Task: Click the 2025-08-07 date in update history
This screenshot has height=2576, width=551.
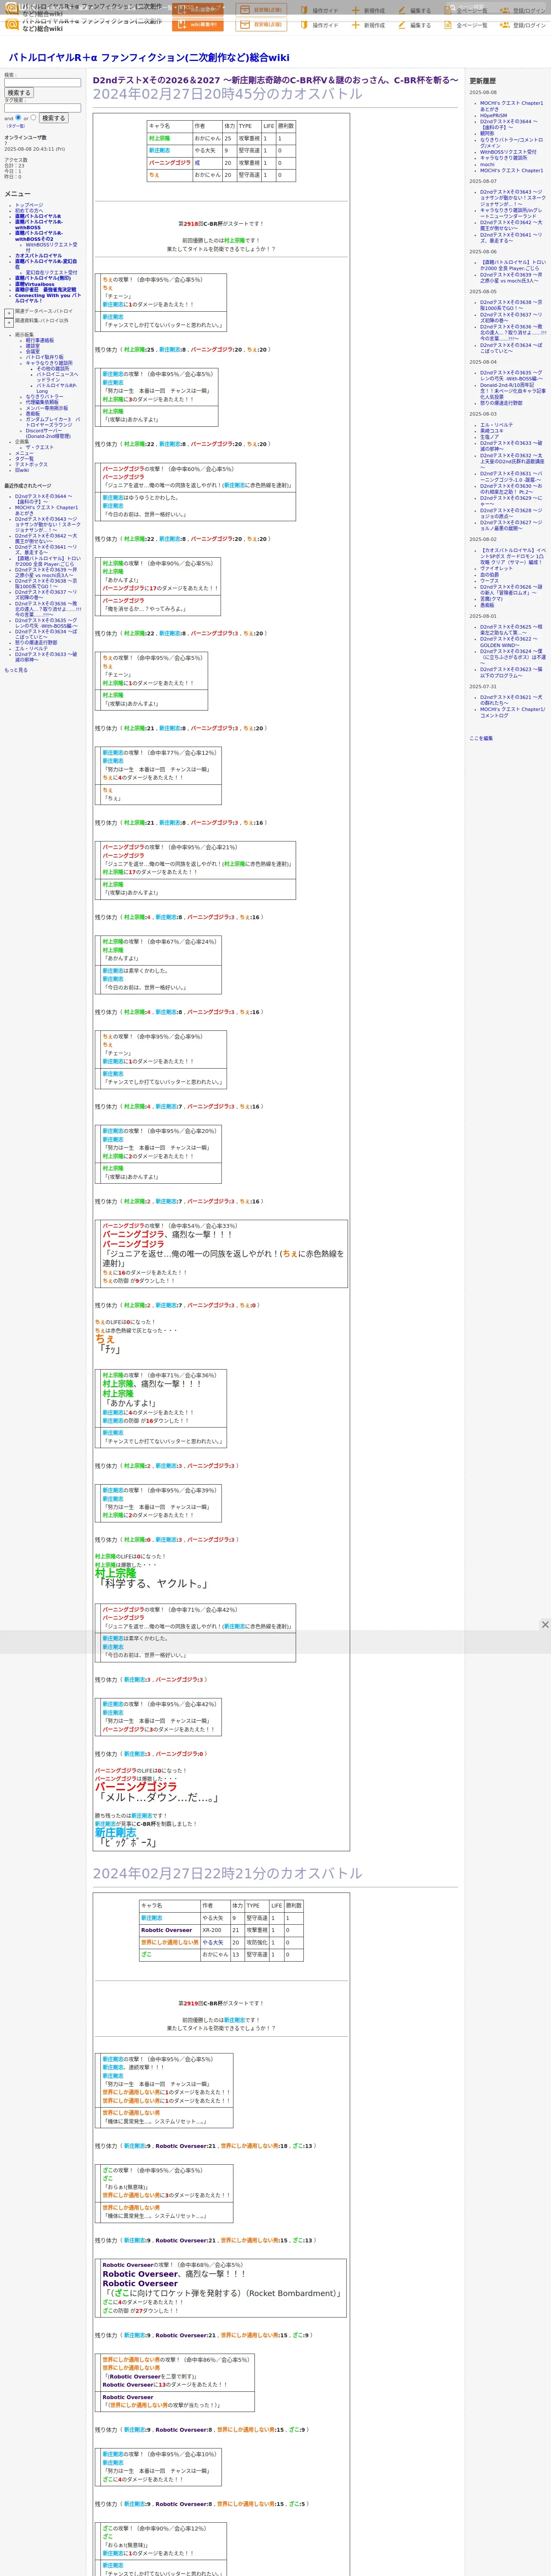Action: (483, 182)
